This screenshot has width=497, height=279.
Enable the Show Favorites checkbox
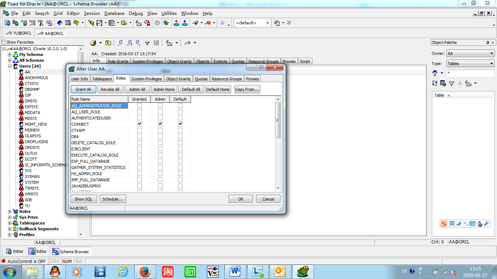(4, 42)
